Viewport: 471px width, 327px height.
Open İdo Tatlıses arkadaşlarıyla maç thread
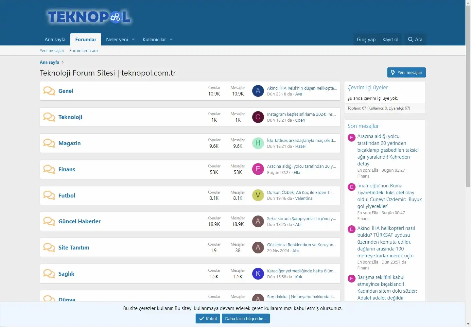click(302, 140)
